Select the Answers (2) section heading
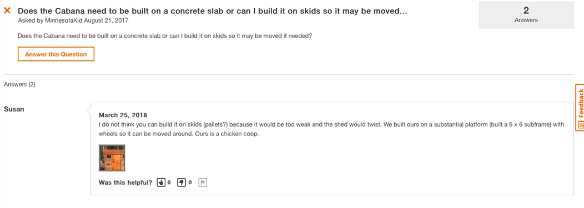Viewport: 584px width, 208px height. pos(19,84)
